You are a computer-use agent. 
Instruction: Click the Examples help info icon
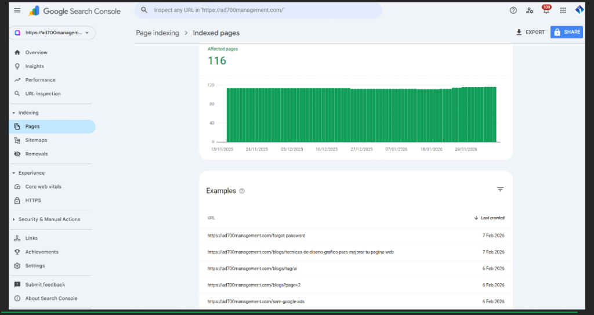[242, 191]
